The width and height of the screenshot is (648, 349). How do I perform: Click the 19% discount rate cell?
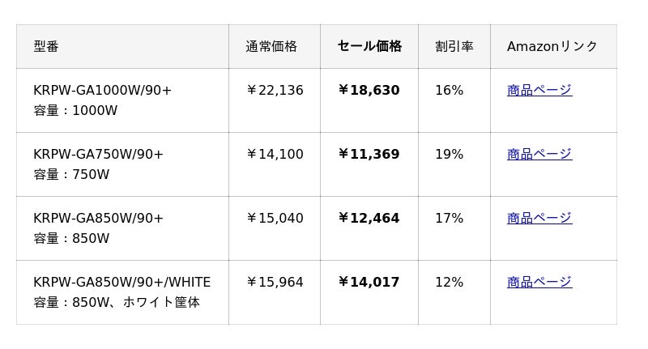pos(449,154)
